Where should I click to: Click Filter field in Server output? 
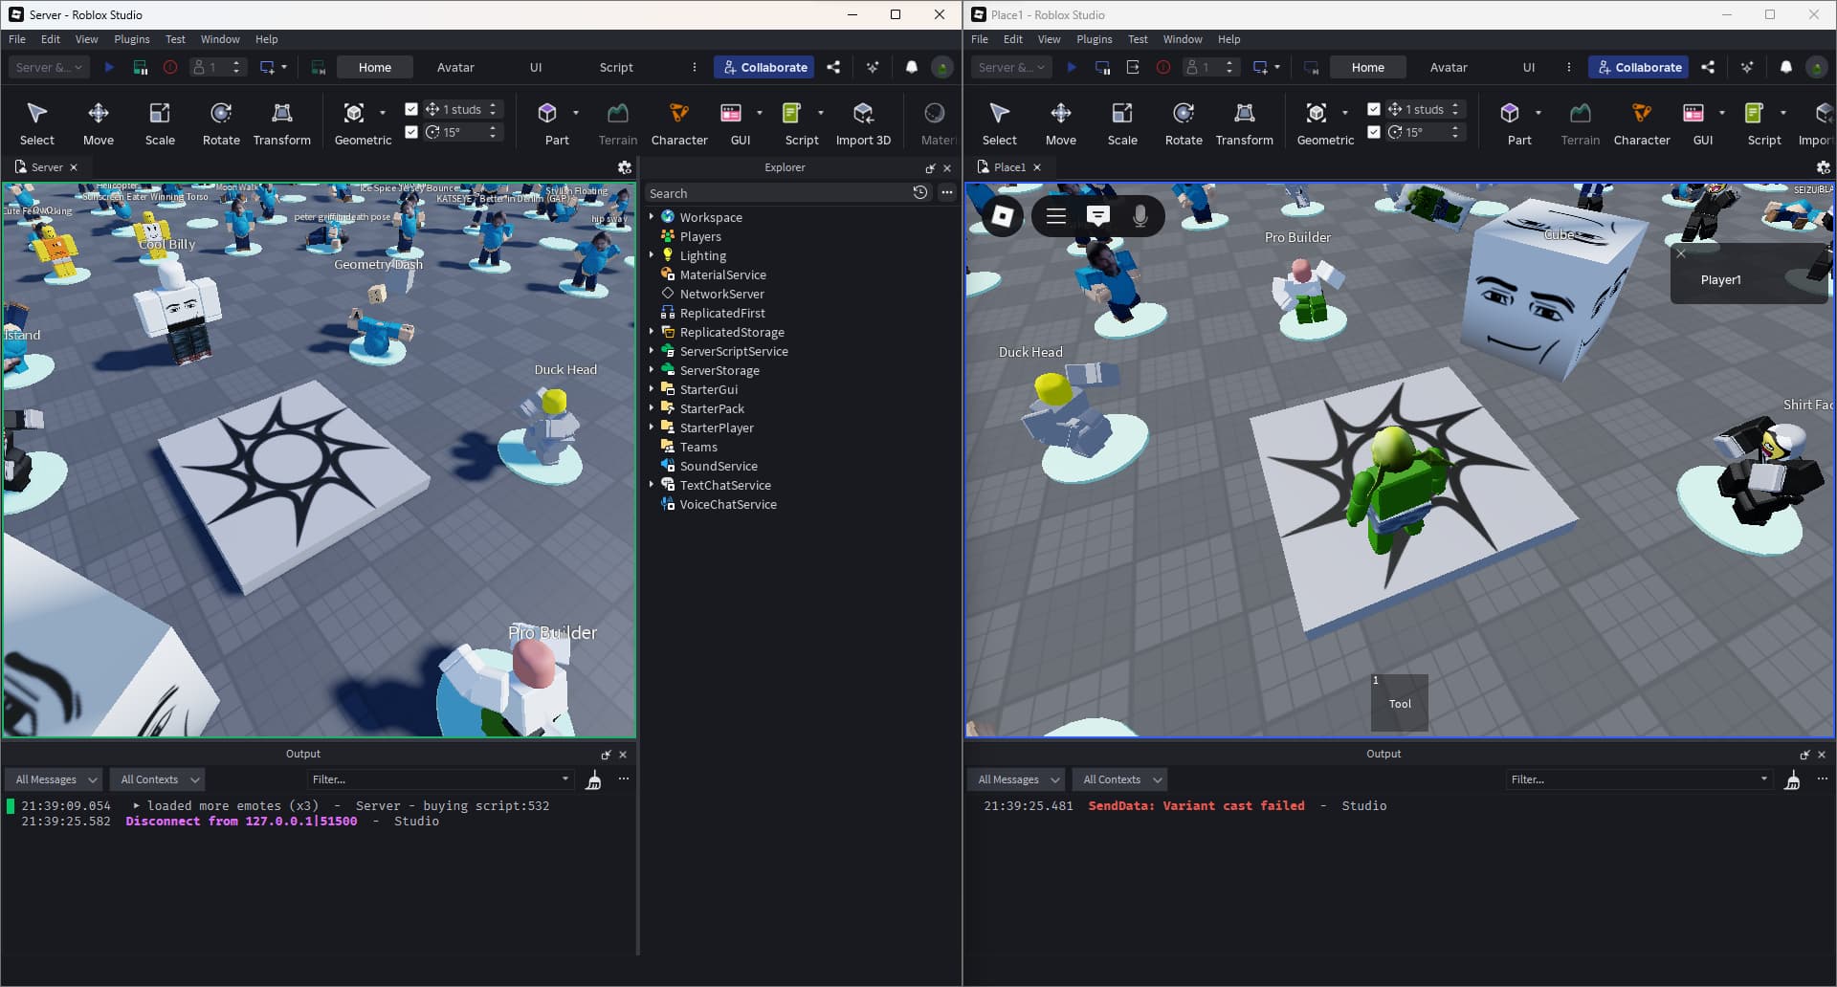pyautogui.click(x=438, y=779)
